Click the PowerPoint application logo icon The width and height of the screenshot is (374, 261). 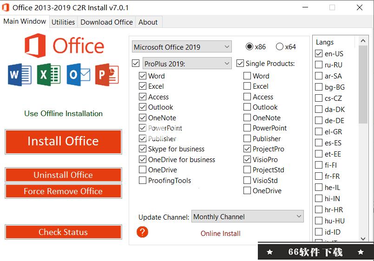(x=107, y=75)
